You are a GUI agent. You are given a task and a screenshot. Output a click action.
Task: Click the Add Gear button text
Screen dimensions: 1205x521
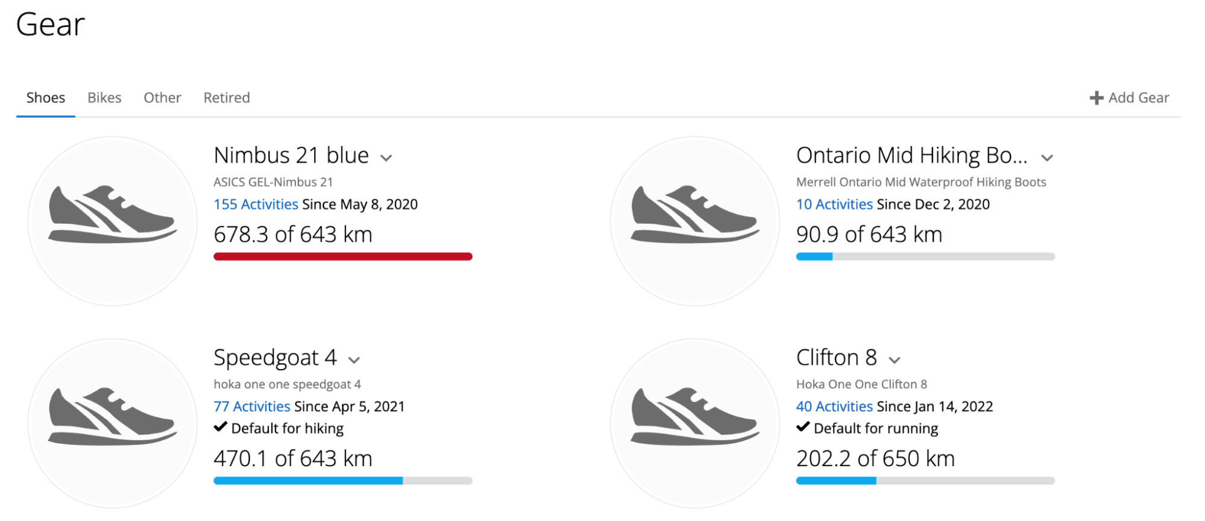(1139, 98)
